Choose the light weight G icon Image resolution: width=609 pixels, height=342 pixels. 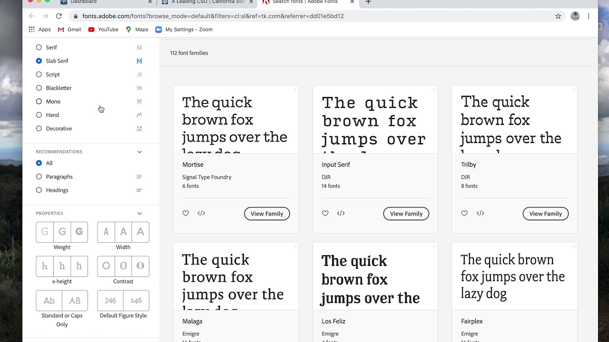(x=45, y=232)
